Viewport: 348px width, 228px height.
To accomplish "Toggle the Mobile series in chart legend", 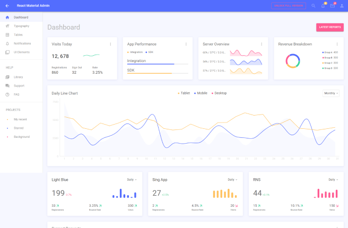I will (201, 93).
